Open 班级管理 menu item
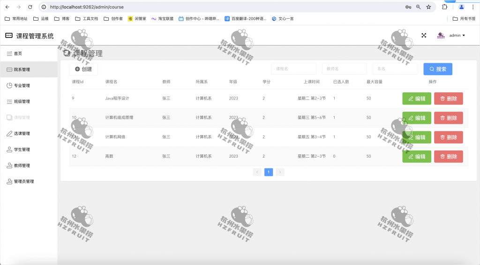The width and height of the screenshot is (480, 265). tap(29, 101)
